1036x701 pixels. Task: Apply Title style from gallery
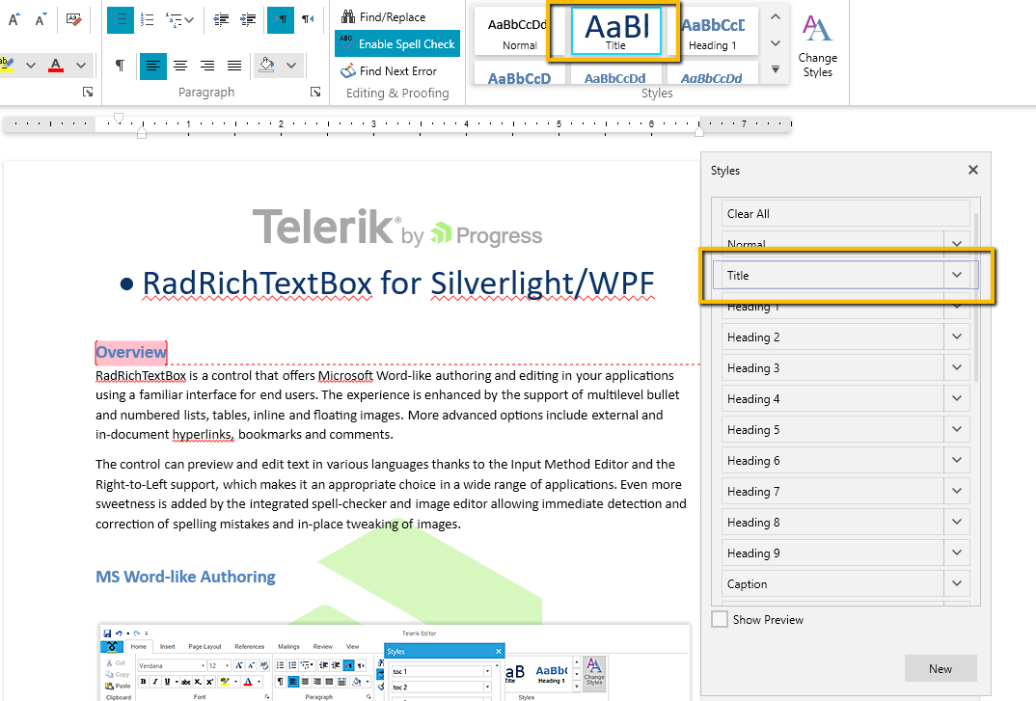(615, 32)
